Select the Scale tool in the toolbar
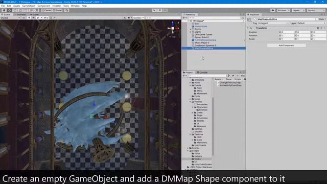Screen dimensions: 327x184 tap(20, 10)
